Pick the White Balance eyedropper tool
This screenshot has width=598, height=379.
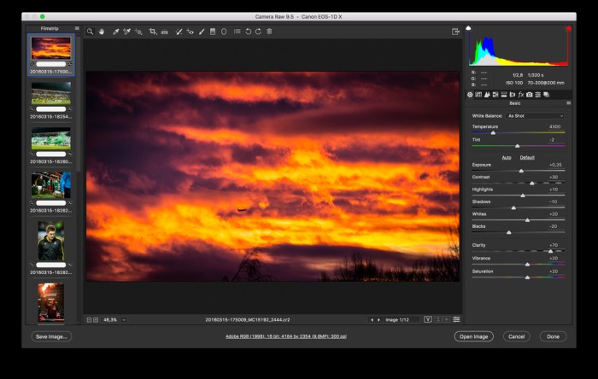point(115,32)
